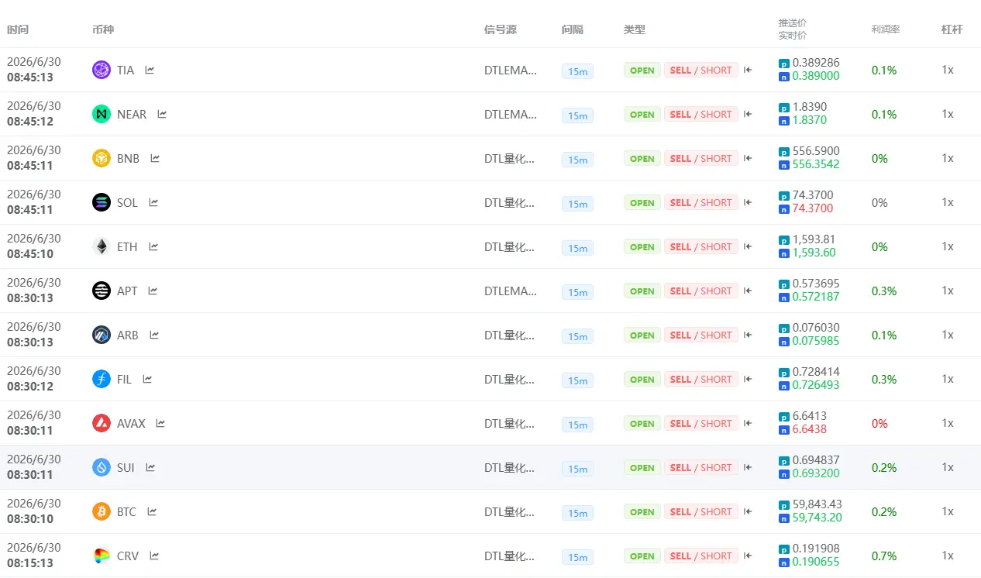Click the 15m interval tag in FIL row
This screenshot has width=981, height=578.
tap(577, 380)
